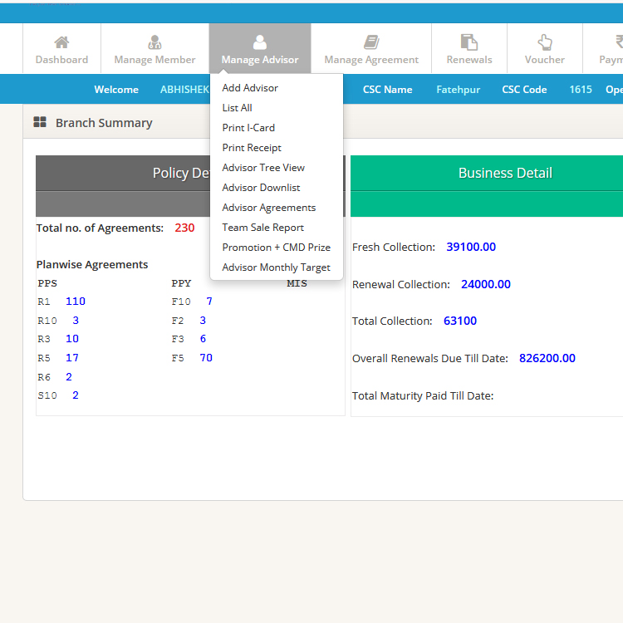Screen dimensions: 623x623
Task: Open Print I-Card menu entry
Action: point(248,128)
